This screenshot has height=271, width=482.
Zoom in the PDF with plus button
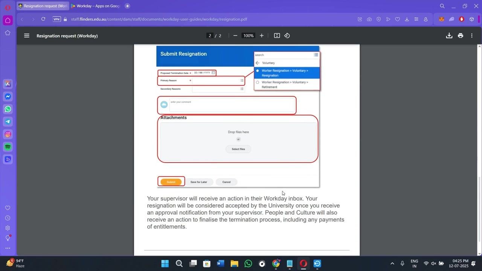click(x=262, y=36)
